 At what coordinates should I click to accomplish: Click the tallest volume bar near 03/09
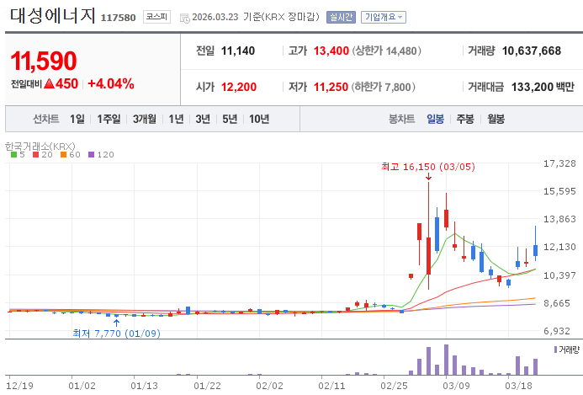point(446,360)
